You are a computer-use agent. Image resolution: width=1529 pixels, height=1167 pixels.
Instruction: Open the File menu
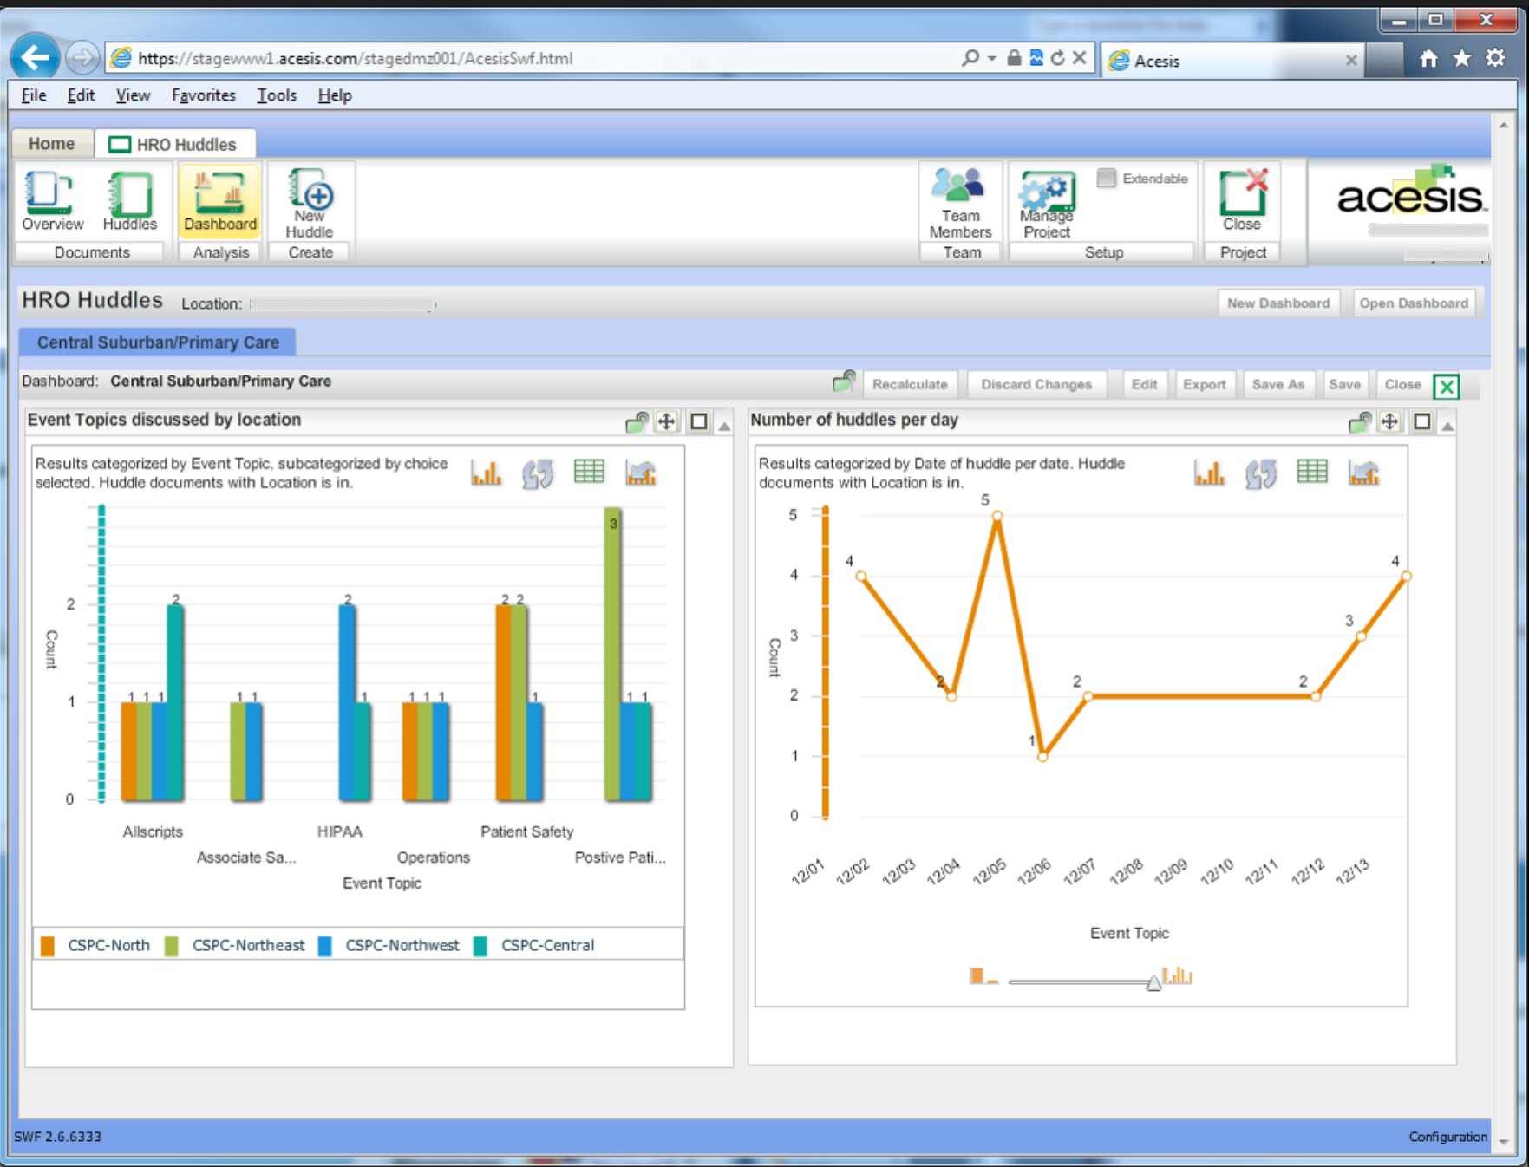(34, 95)
